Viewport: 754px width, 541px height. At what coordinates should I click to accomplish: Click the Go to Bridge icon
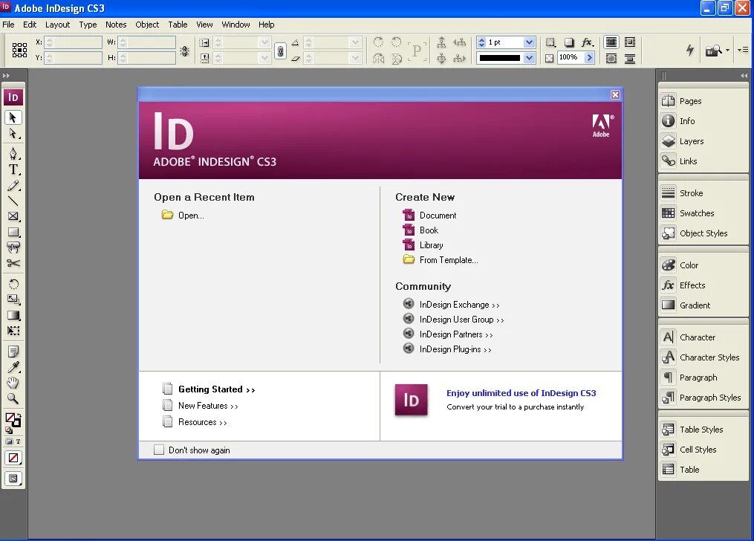point(714,50)
